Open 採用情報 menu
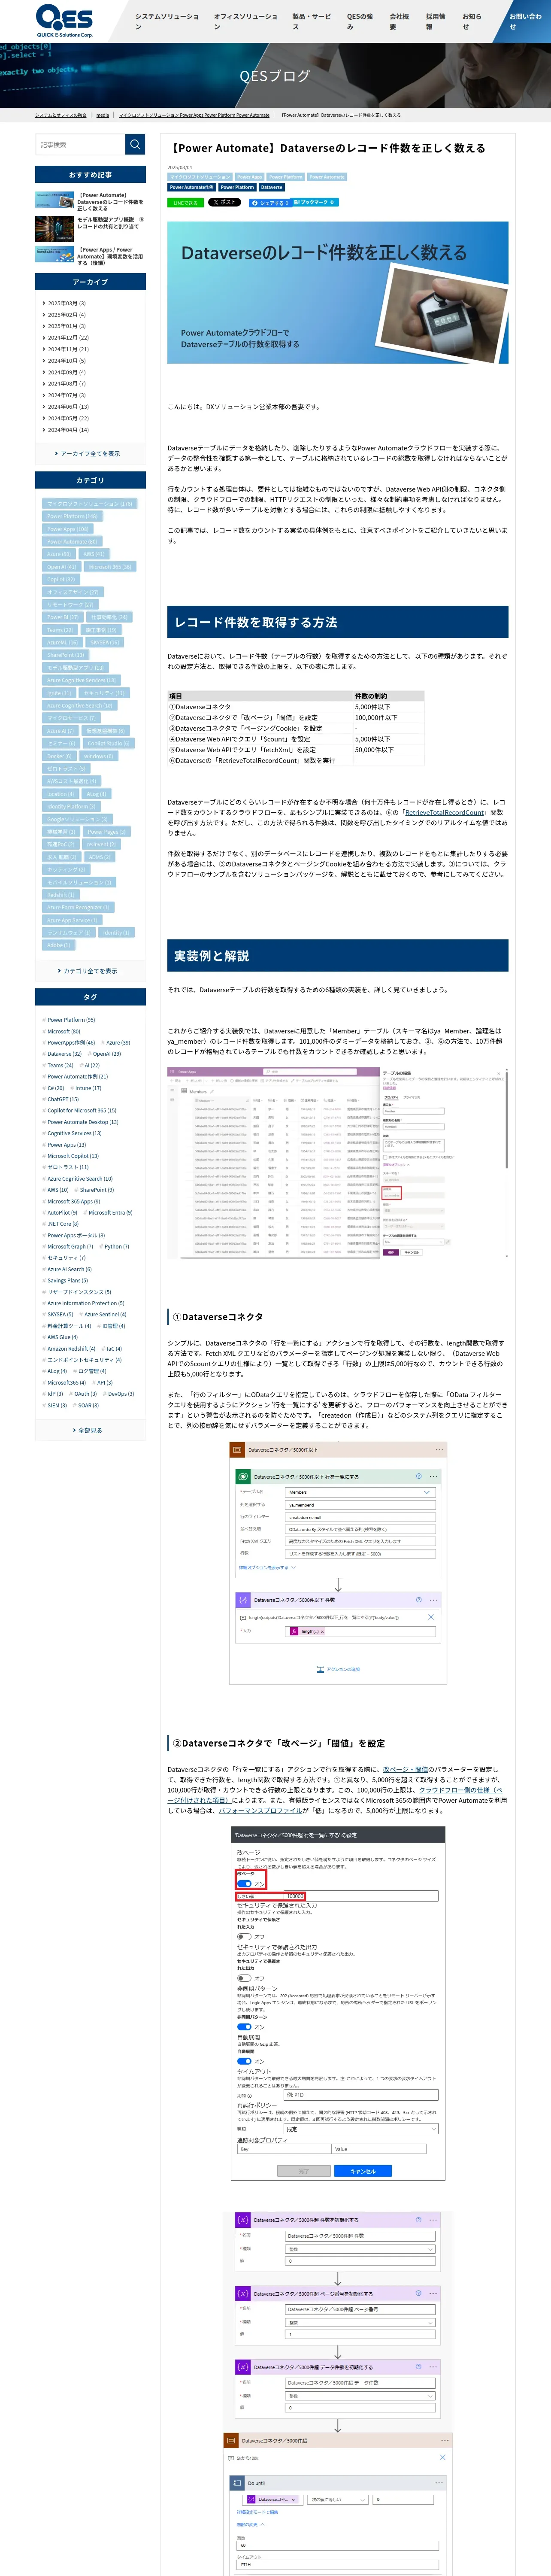This screenshot has height=2576, width=551. coord(437,21)
